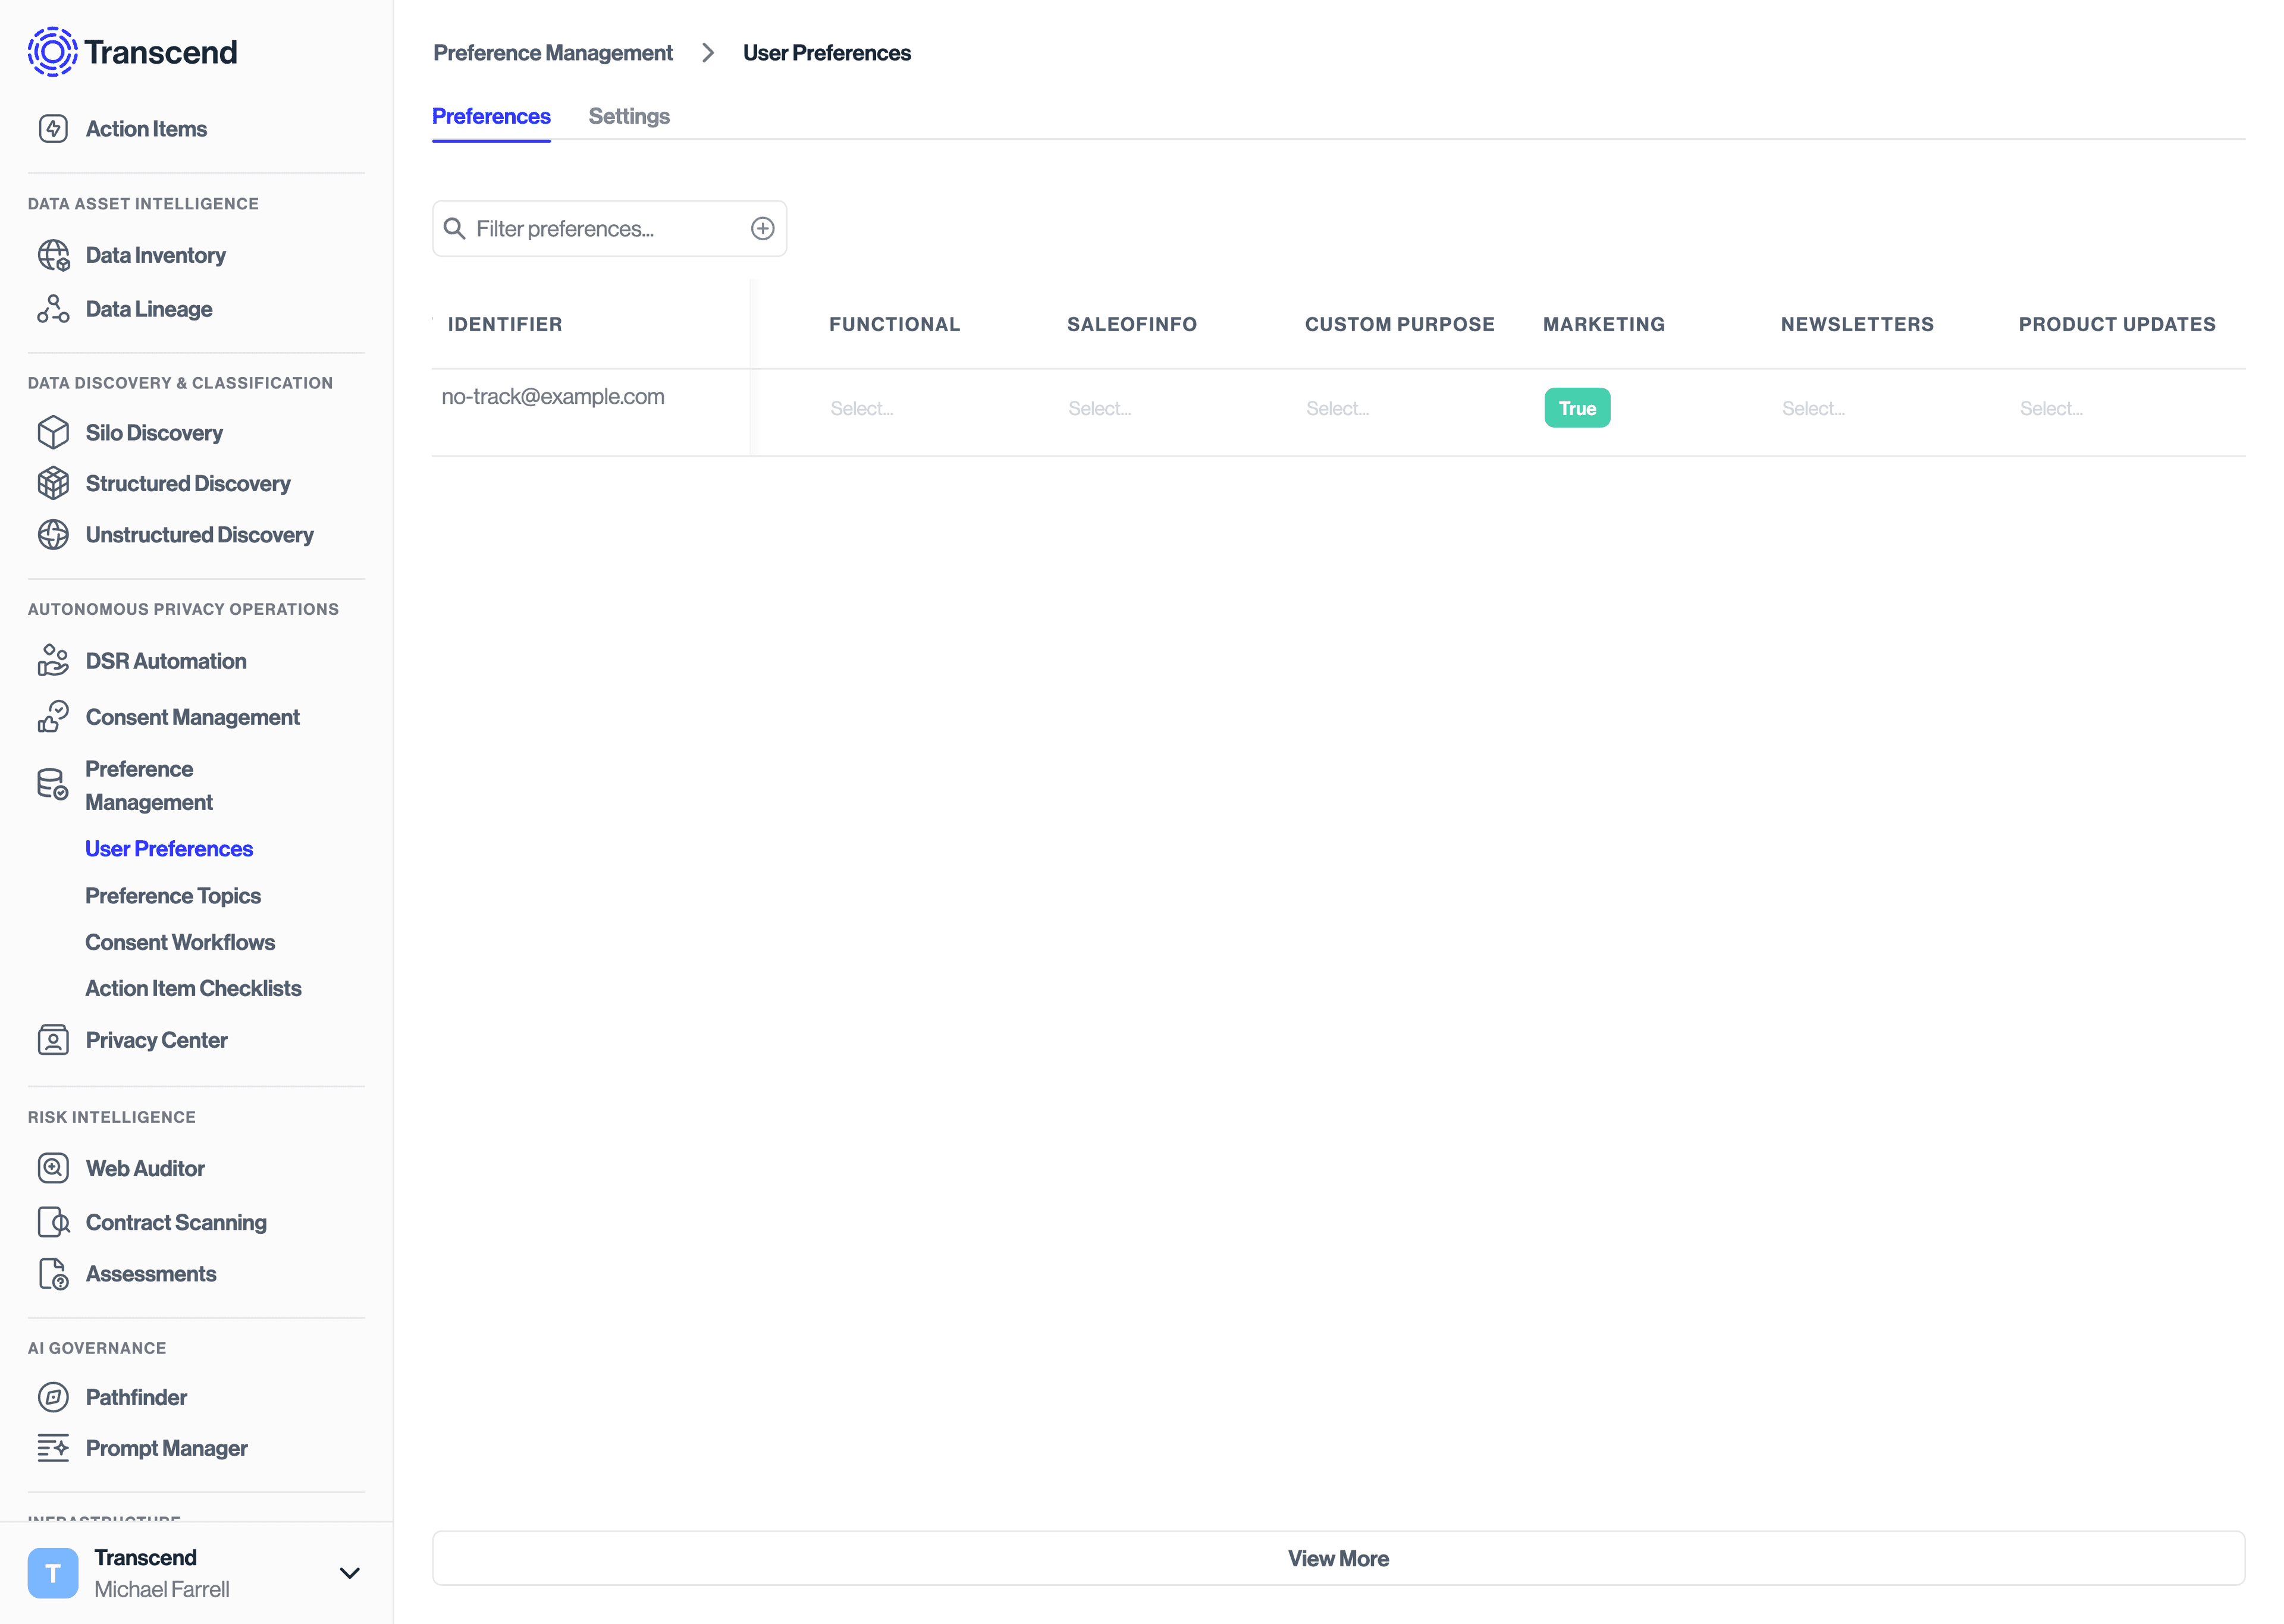
Task: Open Contract Scanning
Action: click(175, 1222)
